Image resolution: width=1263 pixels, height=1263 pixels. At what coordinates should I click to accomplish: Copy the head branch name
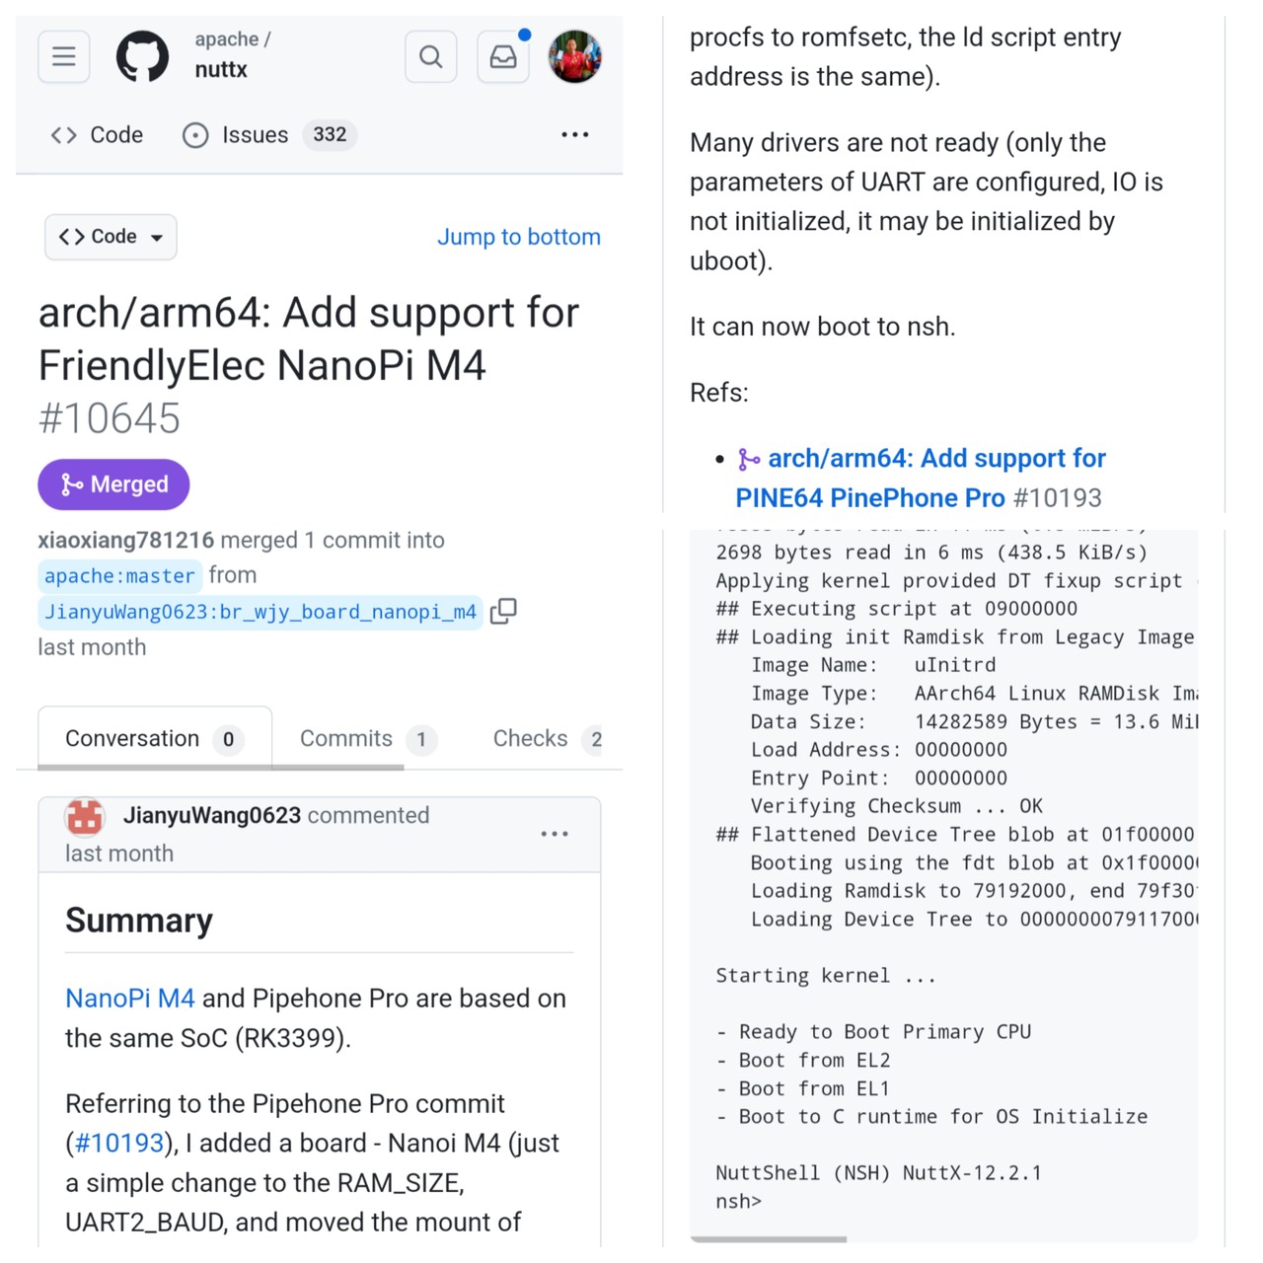pos(503,612)
